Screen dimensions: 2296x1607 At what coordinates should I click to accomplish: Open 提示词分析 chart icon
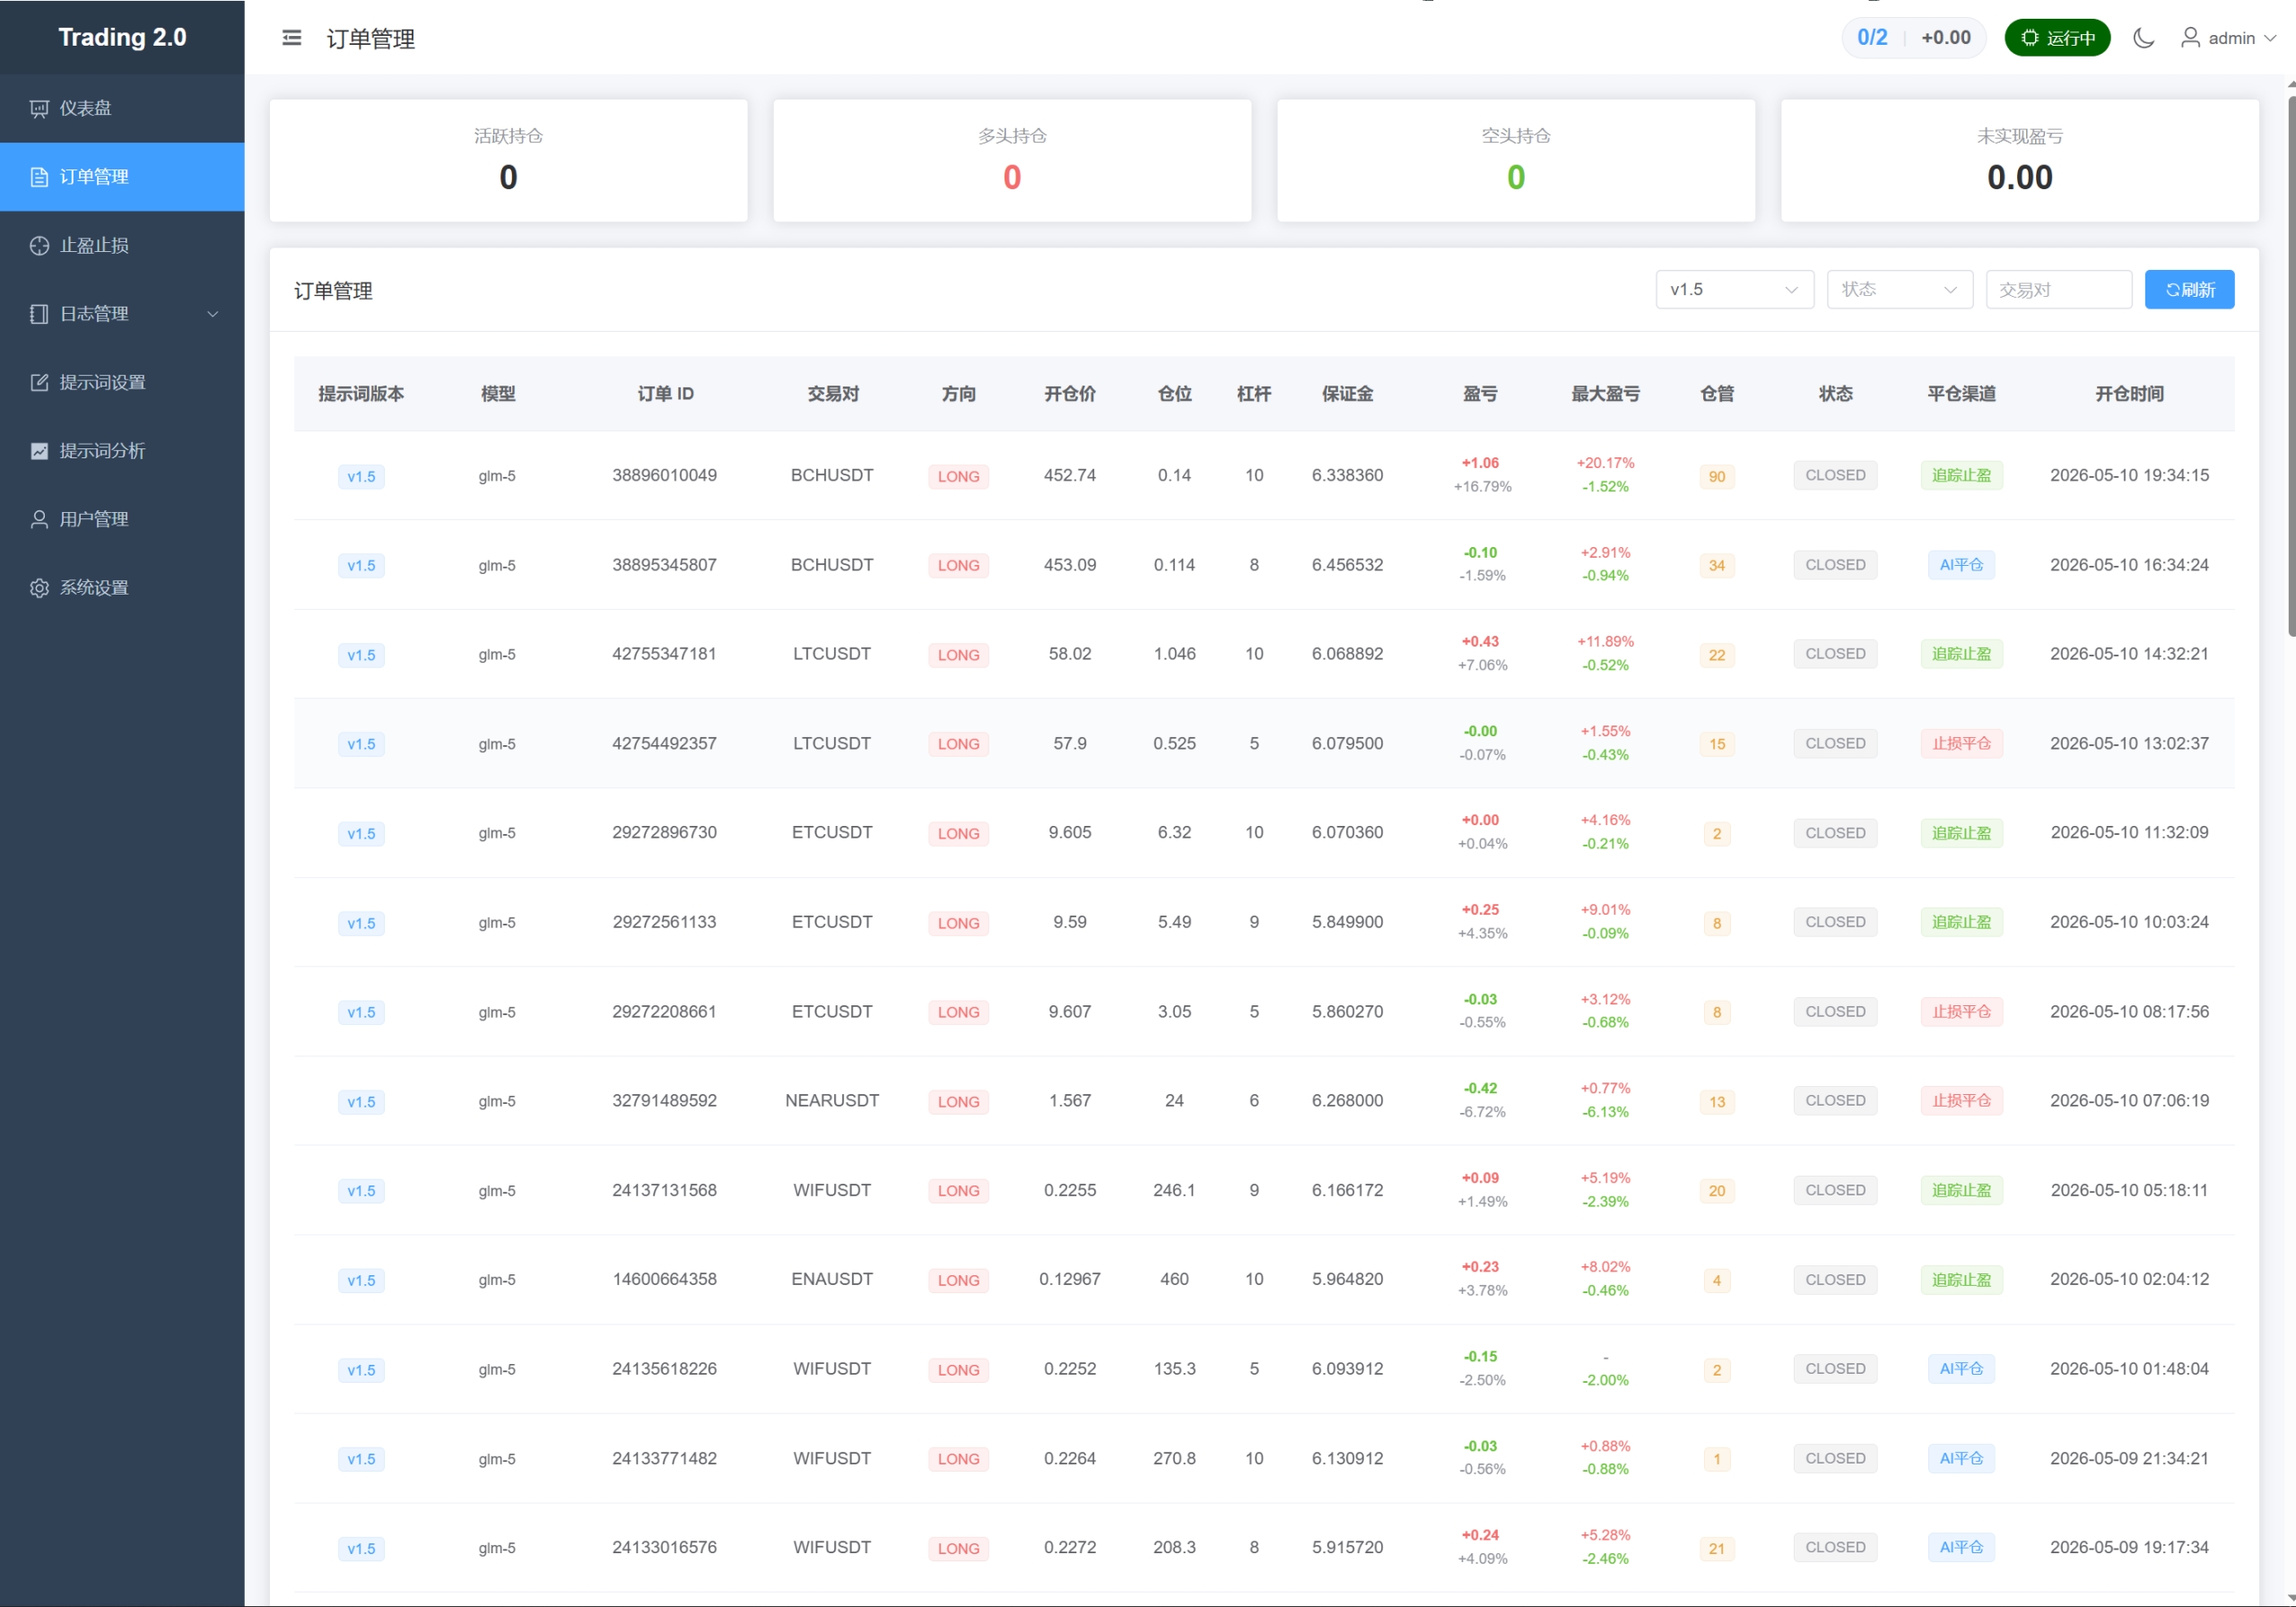[x=39, y=451]
